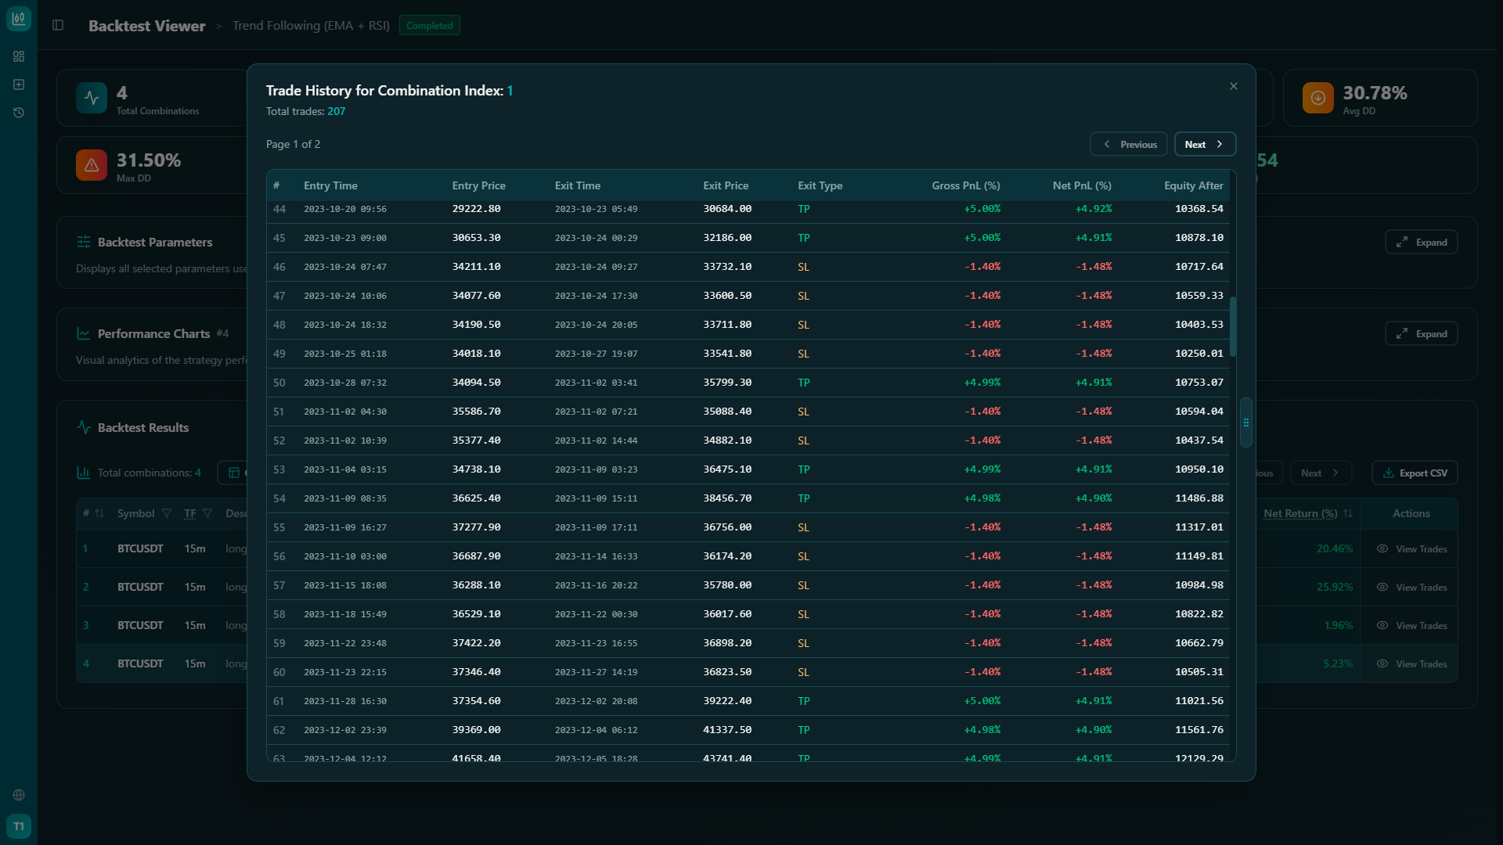Screen dimensions: 1503x845
Task: Click the globe language icon in the sidebar
Action: (x=19, y=795)
